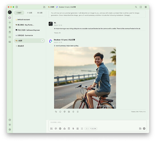Delete the Doubao image message
Screen dimensions: 156x142
(x=73, y=112)
